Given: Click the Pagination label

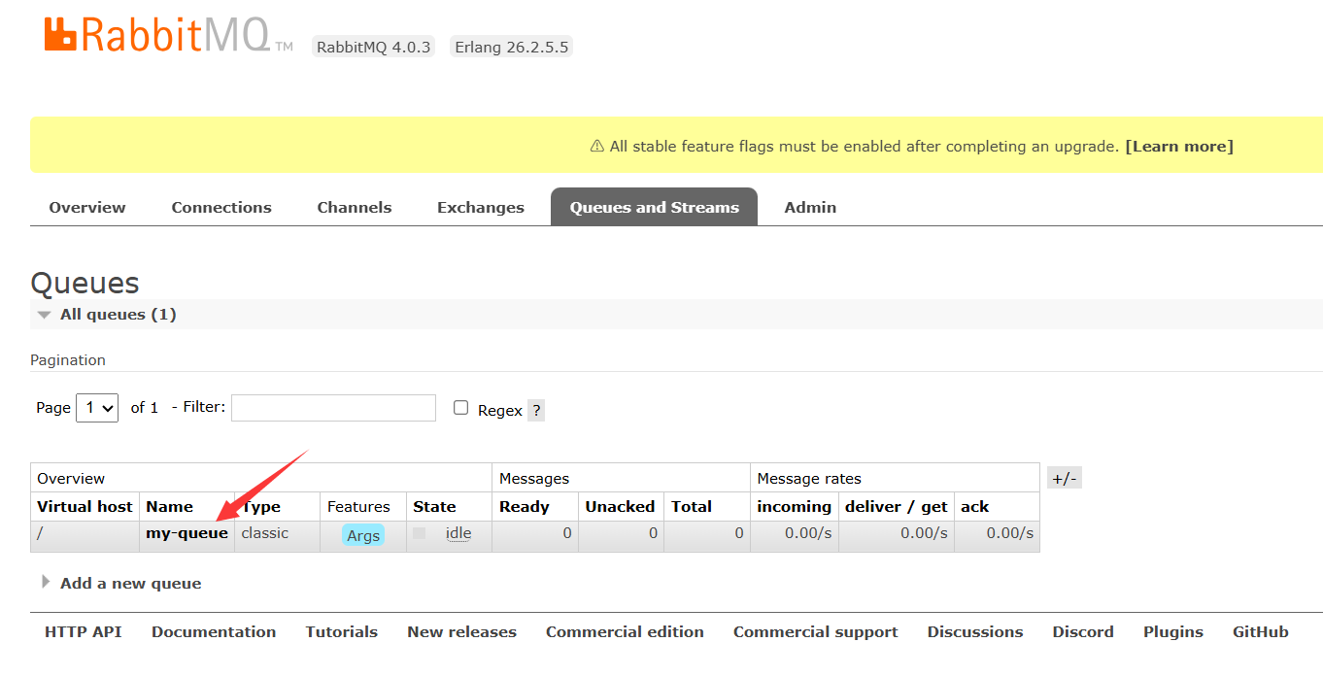Looking at the screenshot, I should coord(68,360).
